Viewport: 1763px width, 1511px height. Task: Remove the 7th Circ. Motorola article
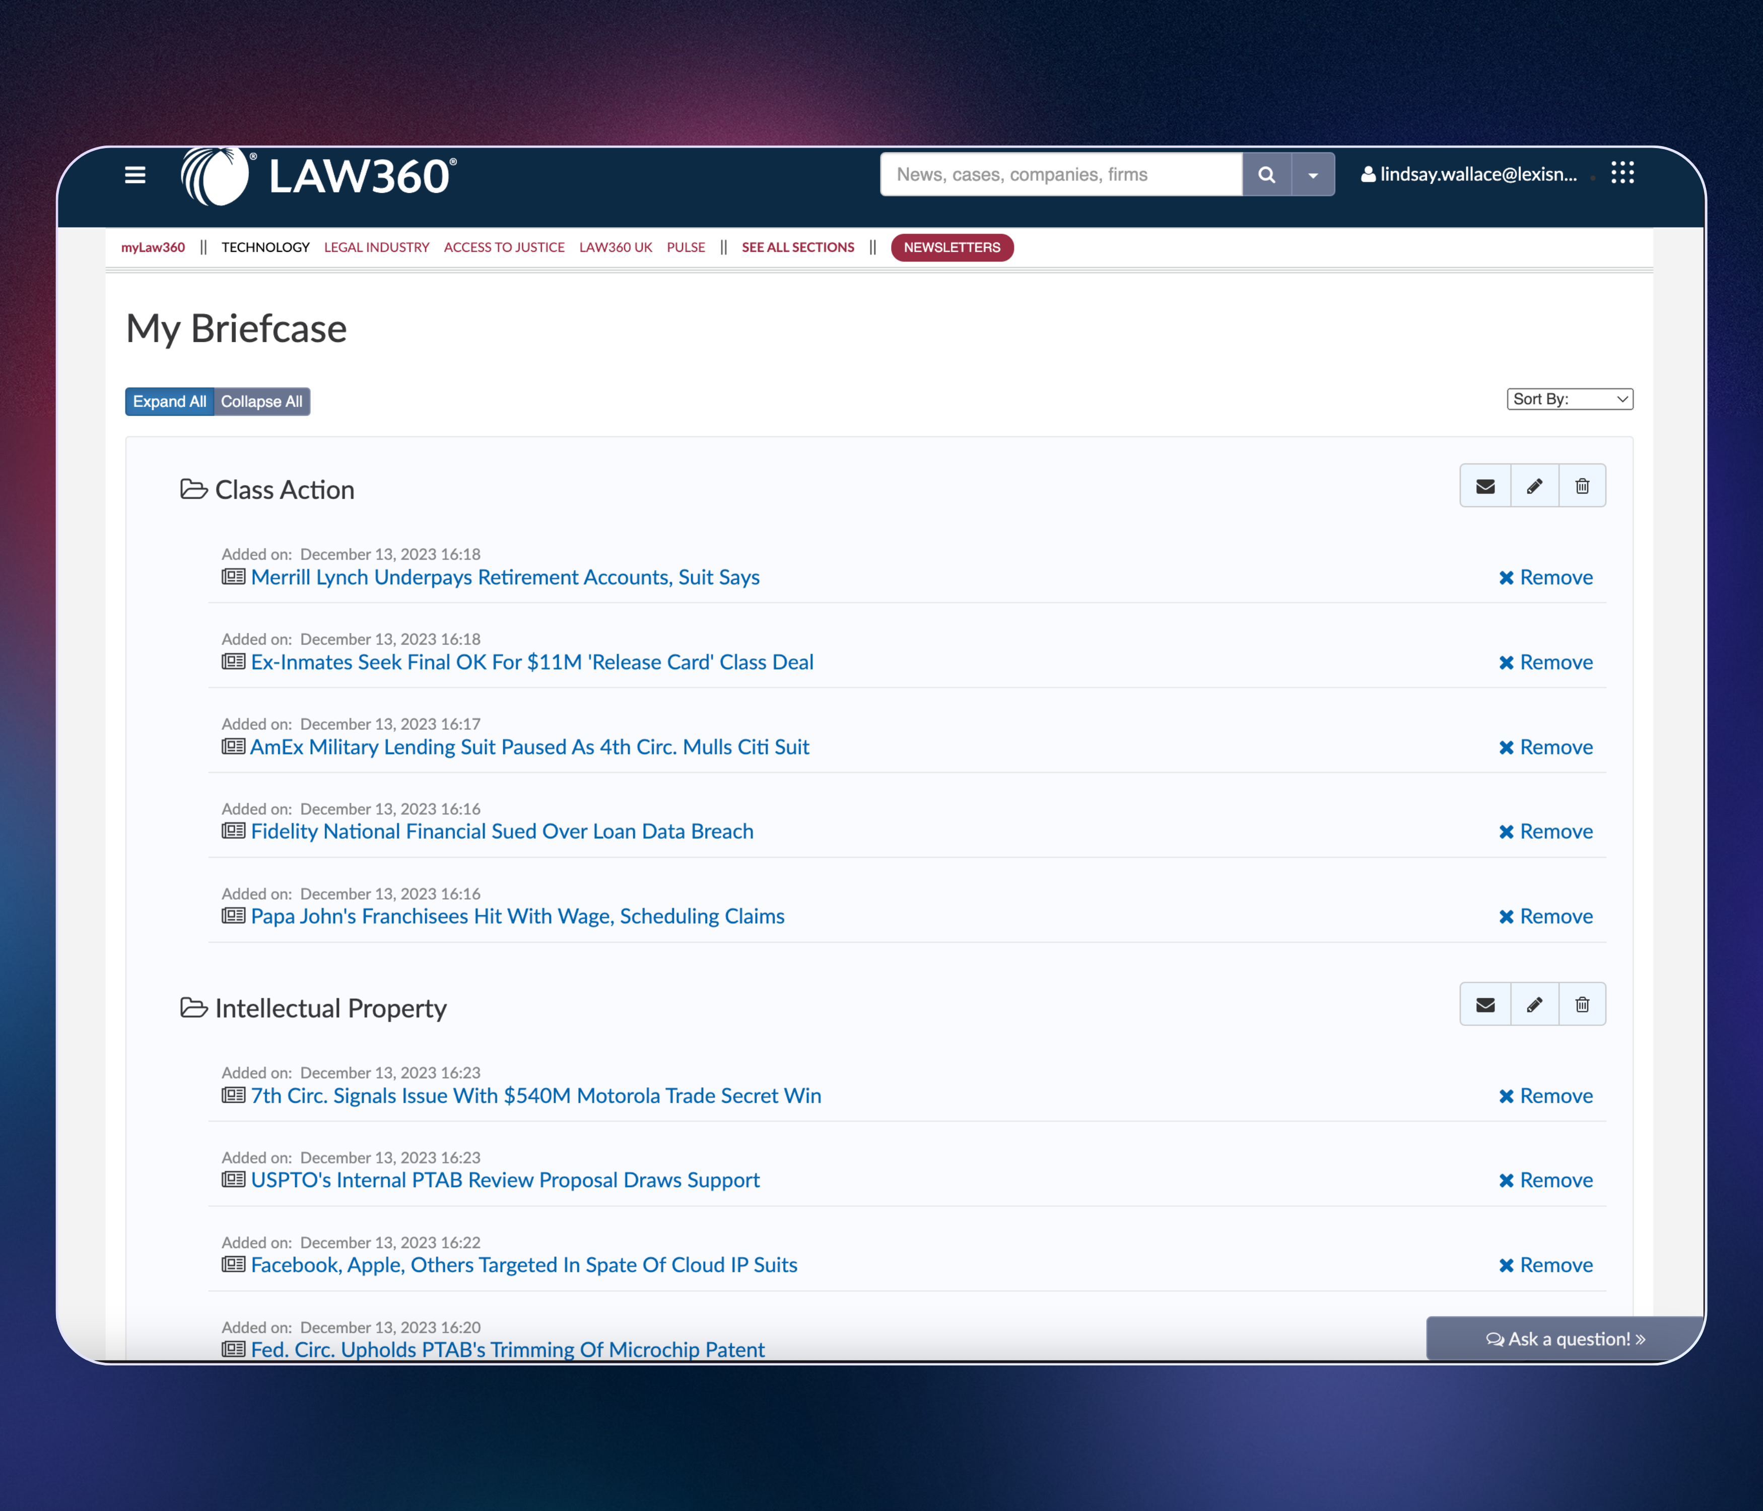[x=1545, y=1096]
